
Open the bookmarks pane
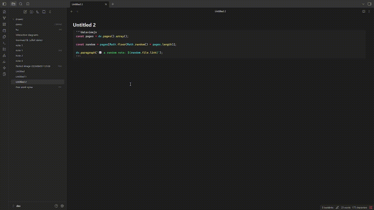(28, 4)
